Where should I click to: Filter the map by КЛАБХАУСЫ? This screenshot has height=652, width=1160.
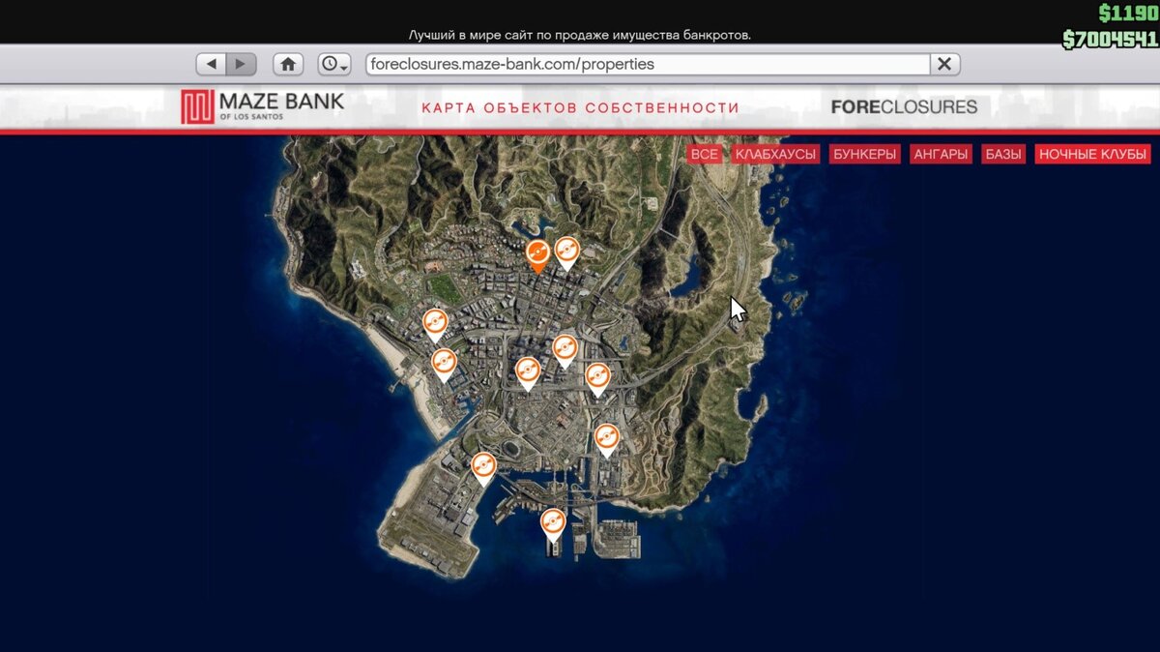coord(775,154)
